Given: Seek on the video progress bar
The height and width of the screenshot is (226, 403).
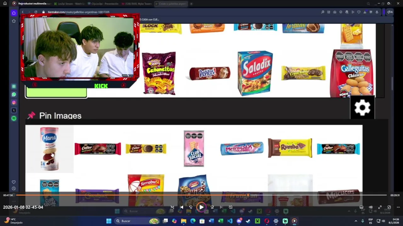Looking at the screenshot, I should tap(201, 195).
